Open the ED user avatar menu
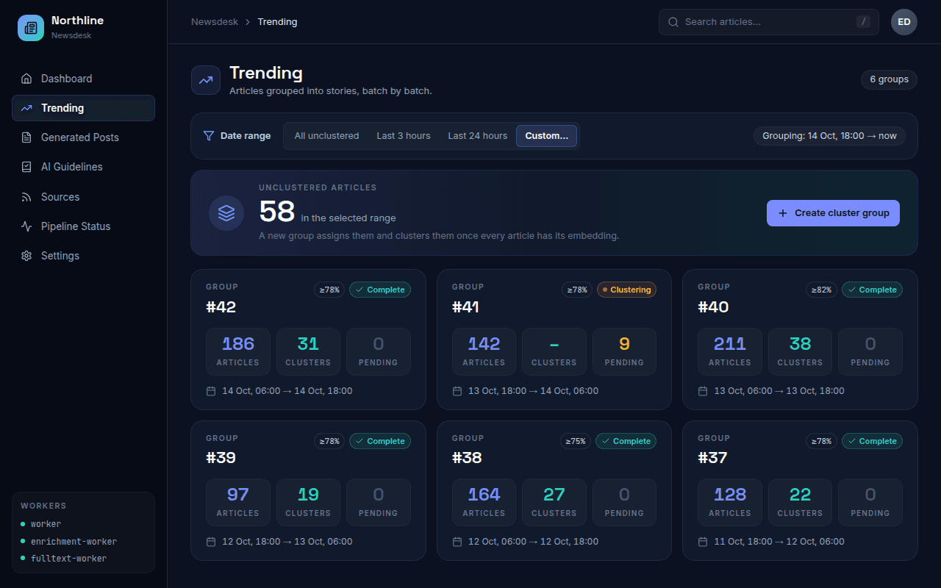The height and width of the screenshot is (588, 941). (x=904, y=22)
